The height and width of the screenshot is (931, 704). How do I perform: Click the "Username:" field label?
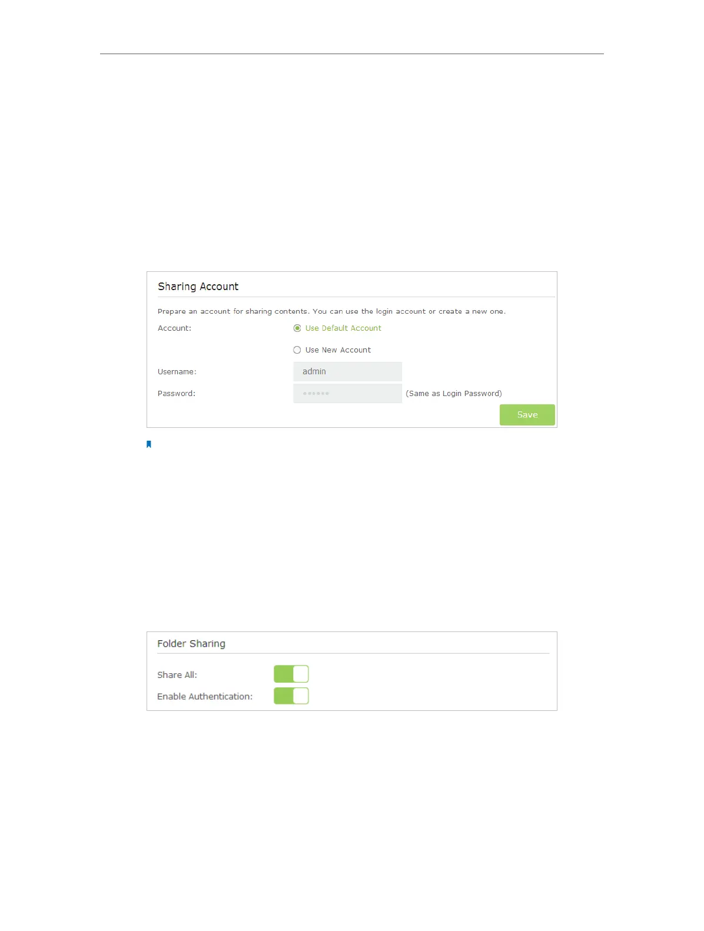tap(177, 372)
